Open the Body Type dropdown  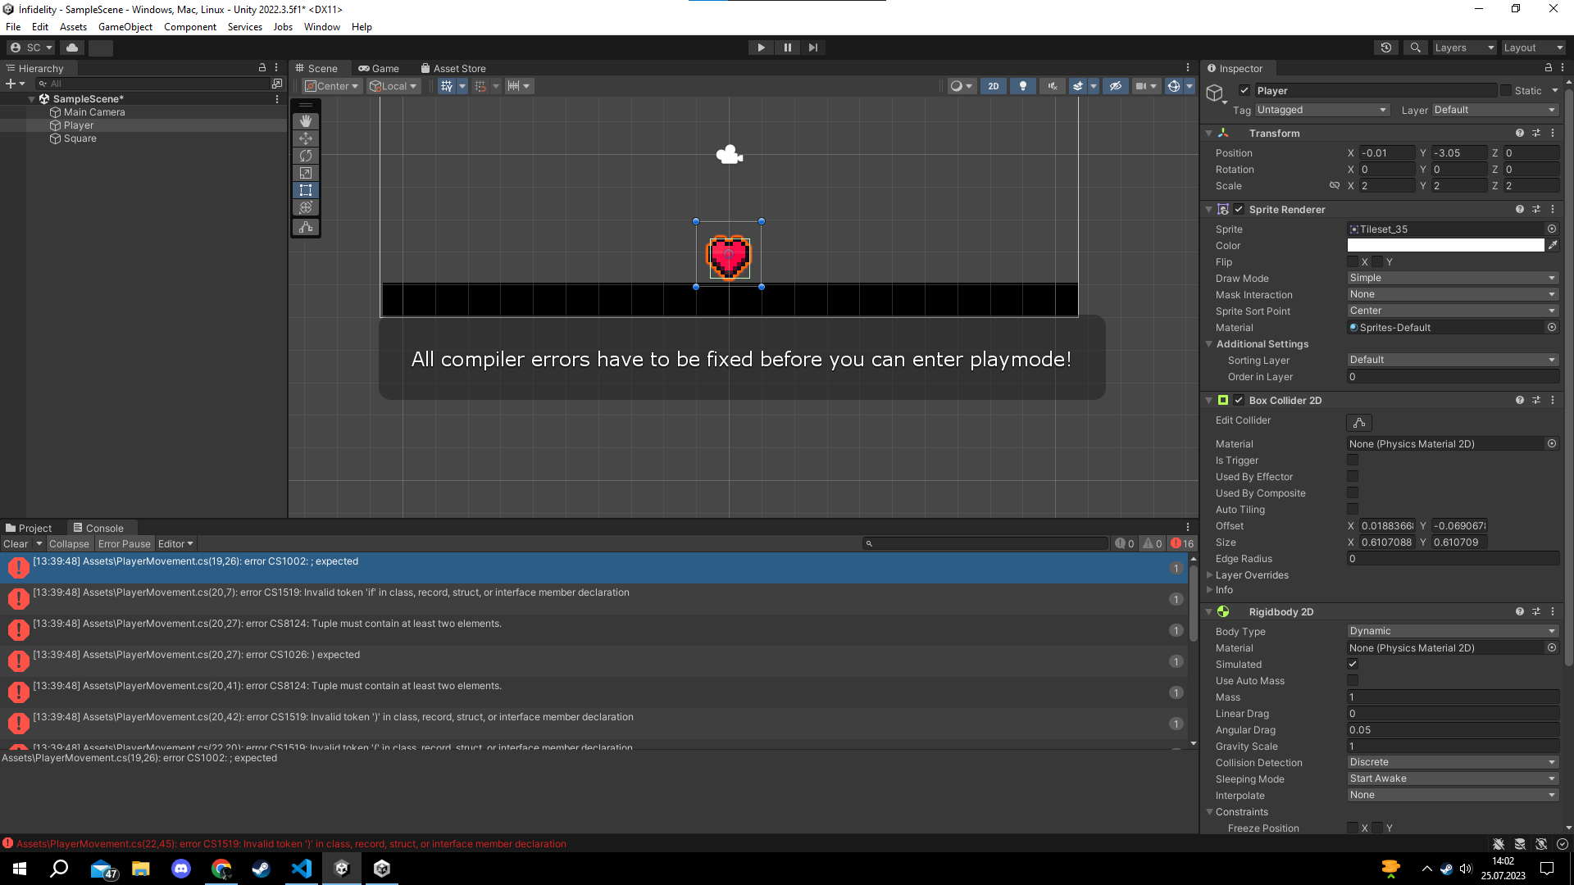pyautogui.click(x=1452, y=631)
